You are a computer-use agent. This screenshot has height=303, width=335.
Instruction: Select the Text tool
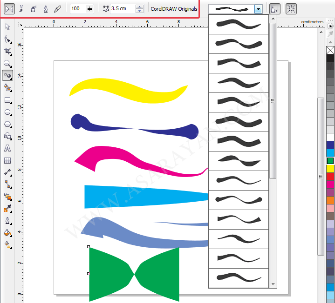[7, 148]
